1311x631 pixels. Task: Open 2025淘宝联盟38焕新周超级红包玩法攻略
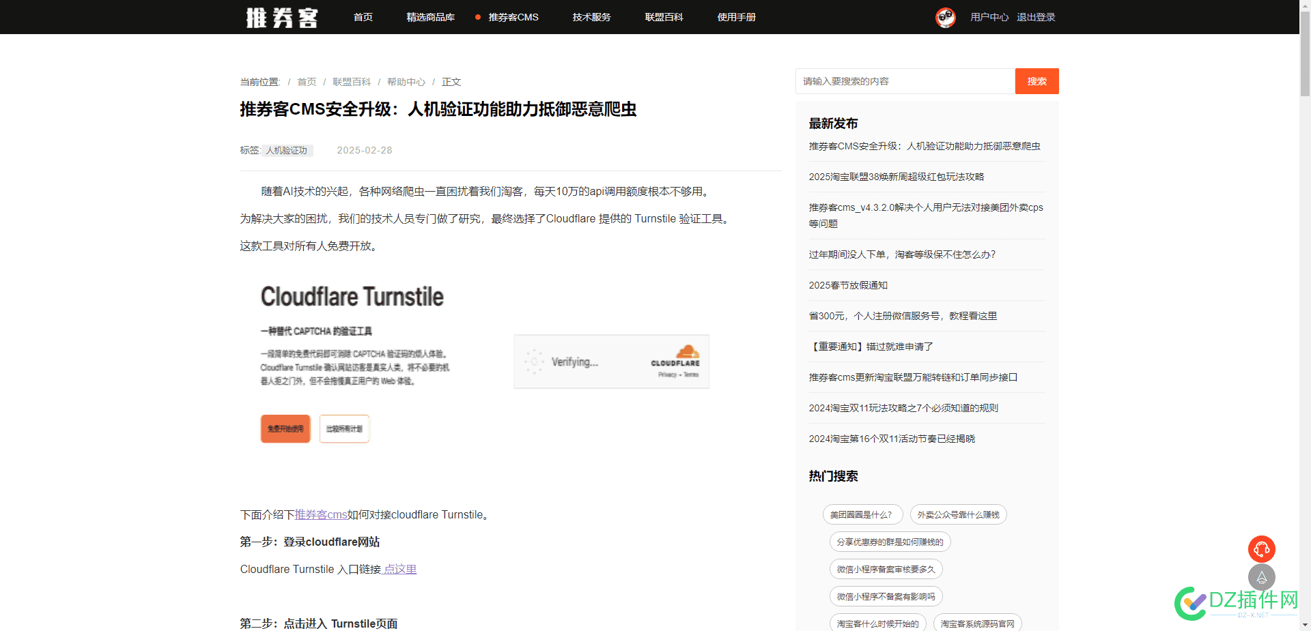pyautogui.click(x=897, y=177)
